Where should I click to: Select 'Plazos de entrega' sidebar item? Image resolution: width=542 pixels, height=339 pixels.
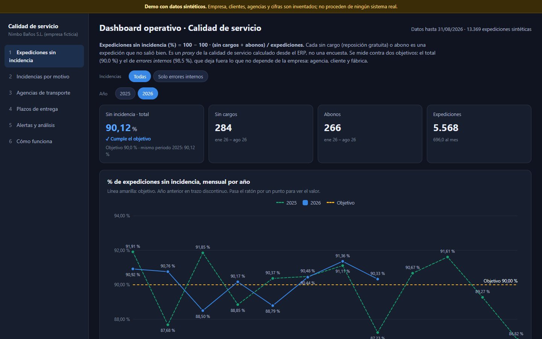point(44,109)
